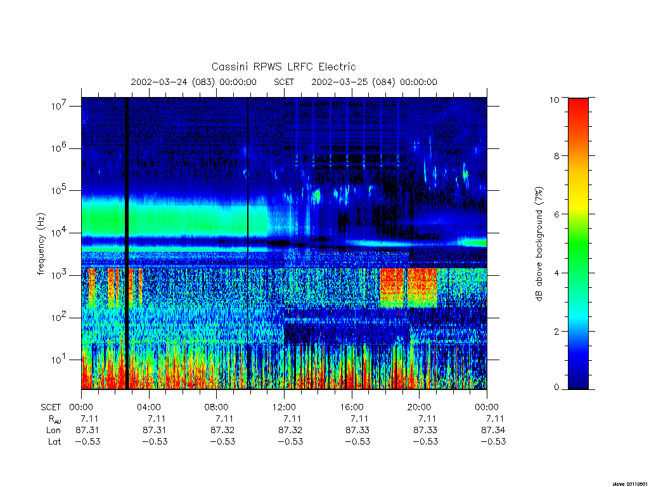649x487 pixels.
Task: Click the SCET label between the two dates
Action: coord(284,82)
